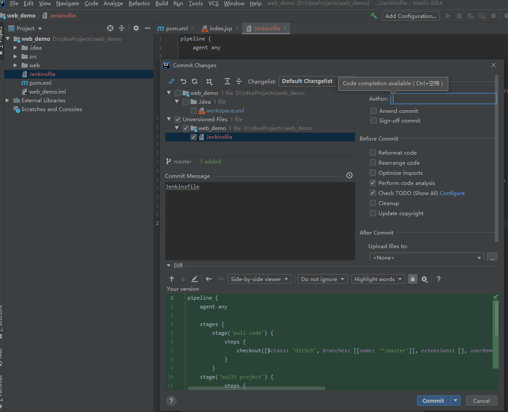This screenshot has height=412, width=508.
Task: Switch to the index.jsp editor tab
Action: 220,28
